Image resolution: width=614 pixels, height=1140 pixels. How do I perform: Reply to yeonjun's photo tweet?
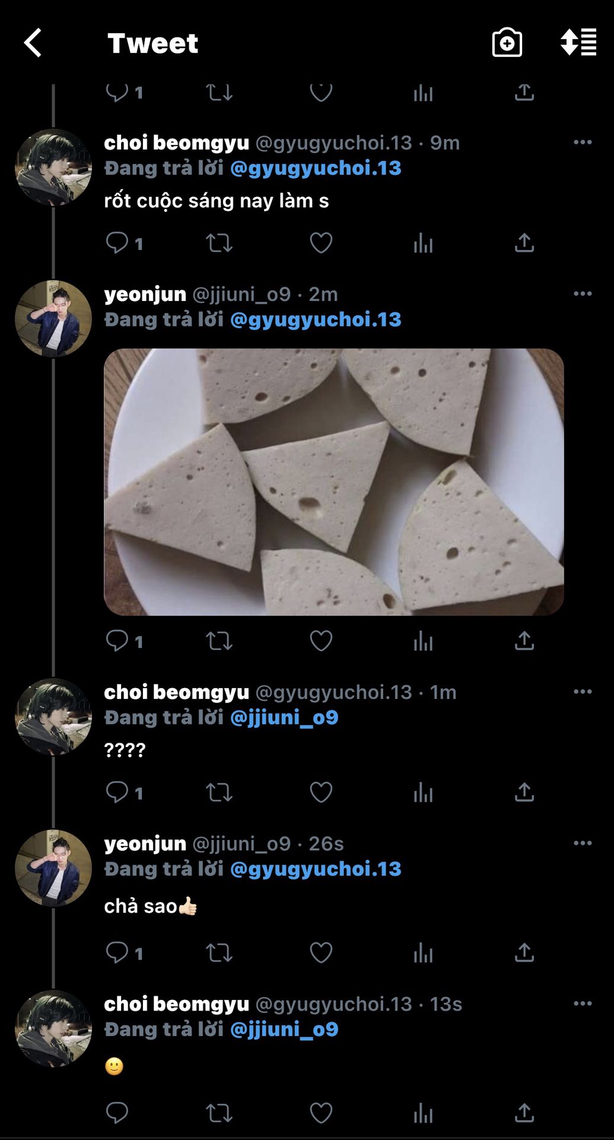tap(117, 641)
